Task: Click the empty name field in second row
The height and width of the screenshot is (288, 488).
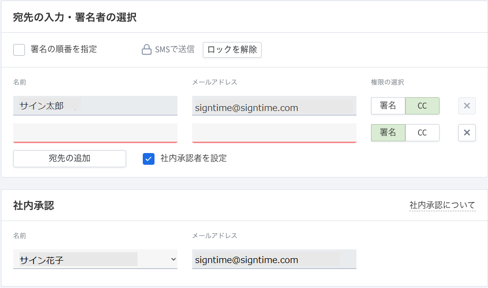Action: (x=95, y=133)
